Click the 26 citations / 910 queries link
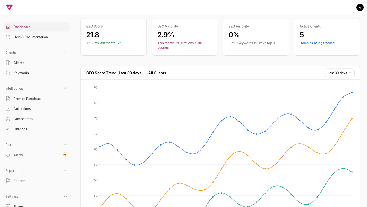The width and height of the screenshot is (367, 207). pyautogui.click(x=180, y=45)
